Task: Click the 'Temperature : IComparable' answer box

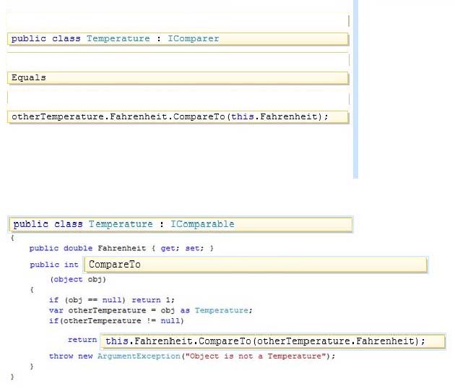Action: (x=181, y=224)
